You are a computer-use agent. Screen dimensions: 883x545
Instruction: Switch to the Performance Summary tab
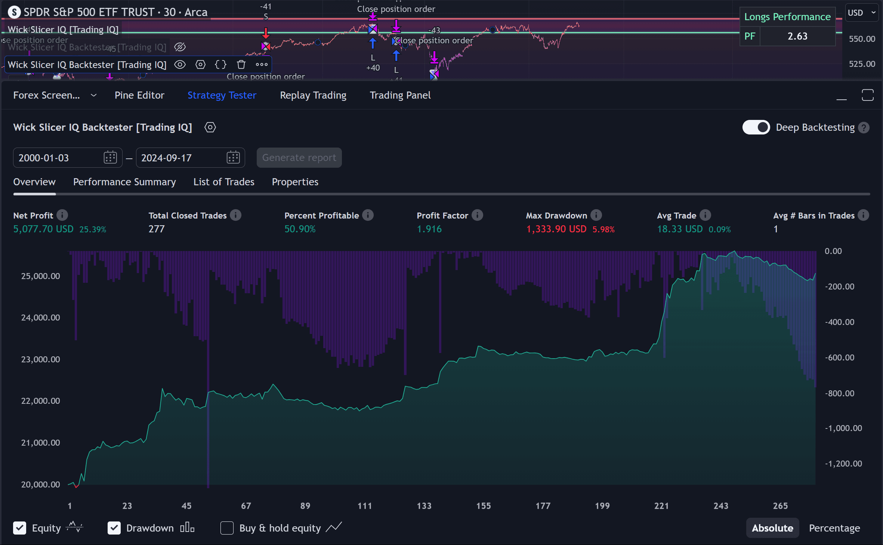[124, 182]
